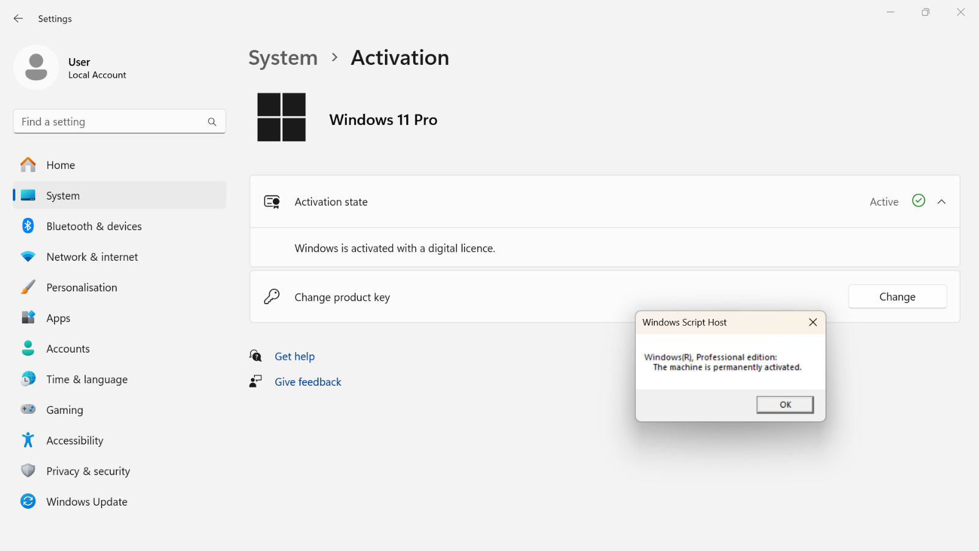
Task: Close the Windows Script Host dialog
Action: tap(813, 322)
